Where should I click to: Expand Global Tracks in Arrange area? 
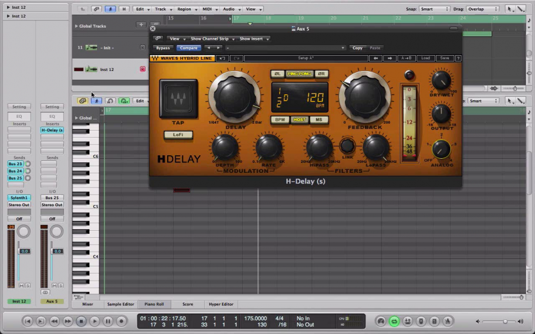[x=76, y=26]
